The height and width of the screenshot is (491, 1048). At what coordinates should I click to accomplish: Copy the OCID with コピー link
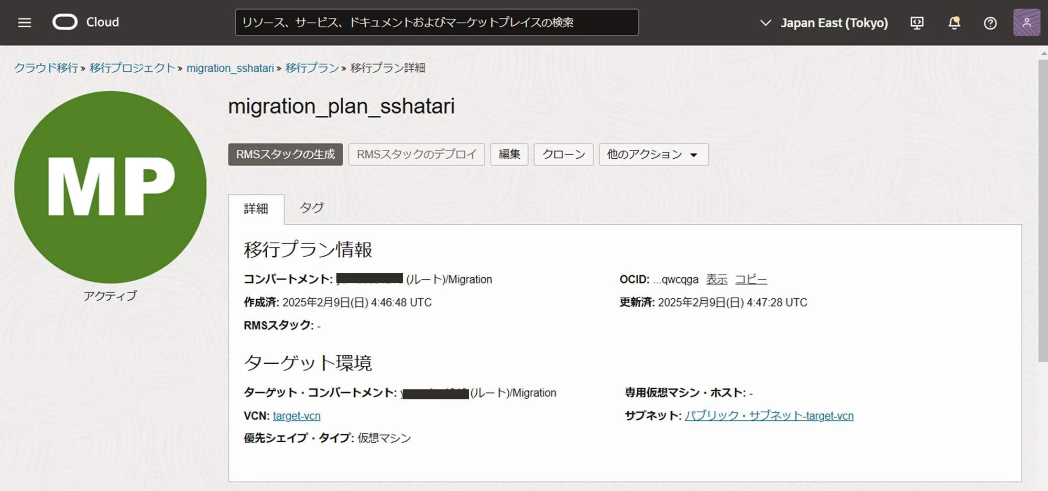tap(751, 279)
